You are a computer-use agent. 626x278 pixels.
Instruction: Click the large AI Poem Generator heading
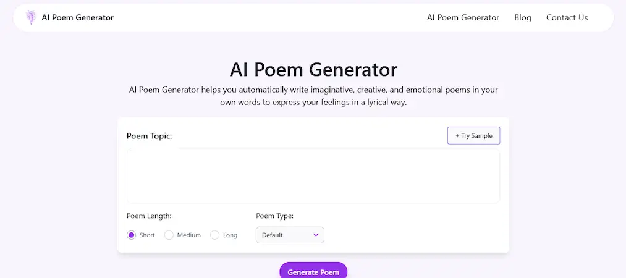pyautogui.click(x=313, y=69)
